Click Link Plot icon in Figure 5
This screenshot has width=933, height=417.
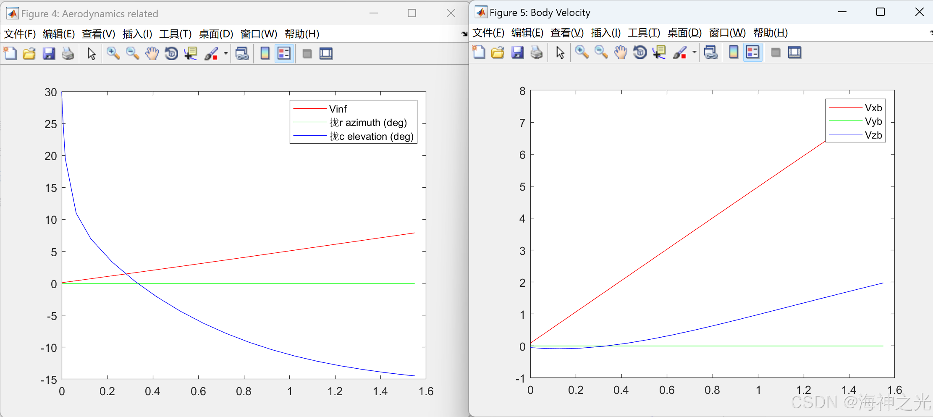711,52
